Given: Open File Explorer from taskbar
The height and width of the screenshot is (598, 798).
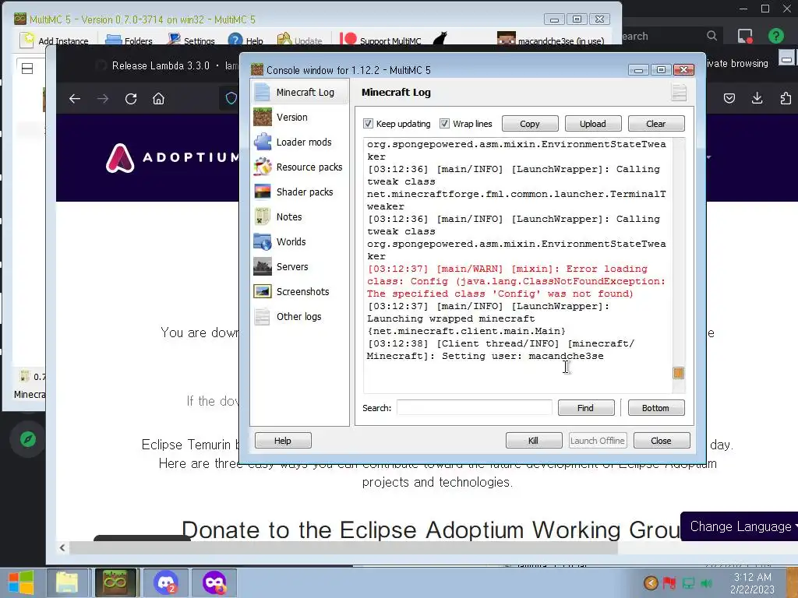Looking at the screenshot, I should 67,582.
